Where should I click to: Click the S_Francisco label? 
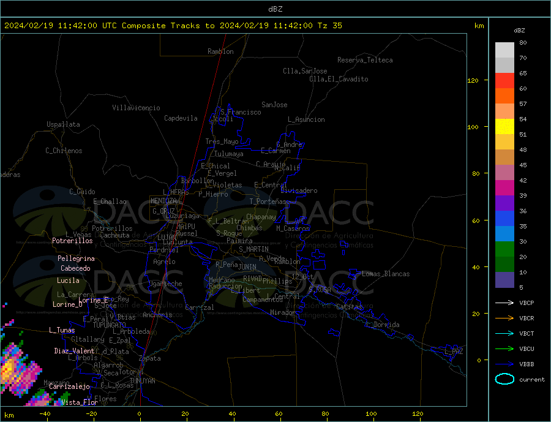(241, 112)
